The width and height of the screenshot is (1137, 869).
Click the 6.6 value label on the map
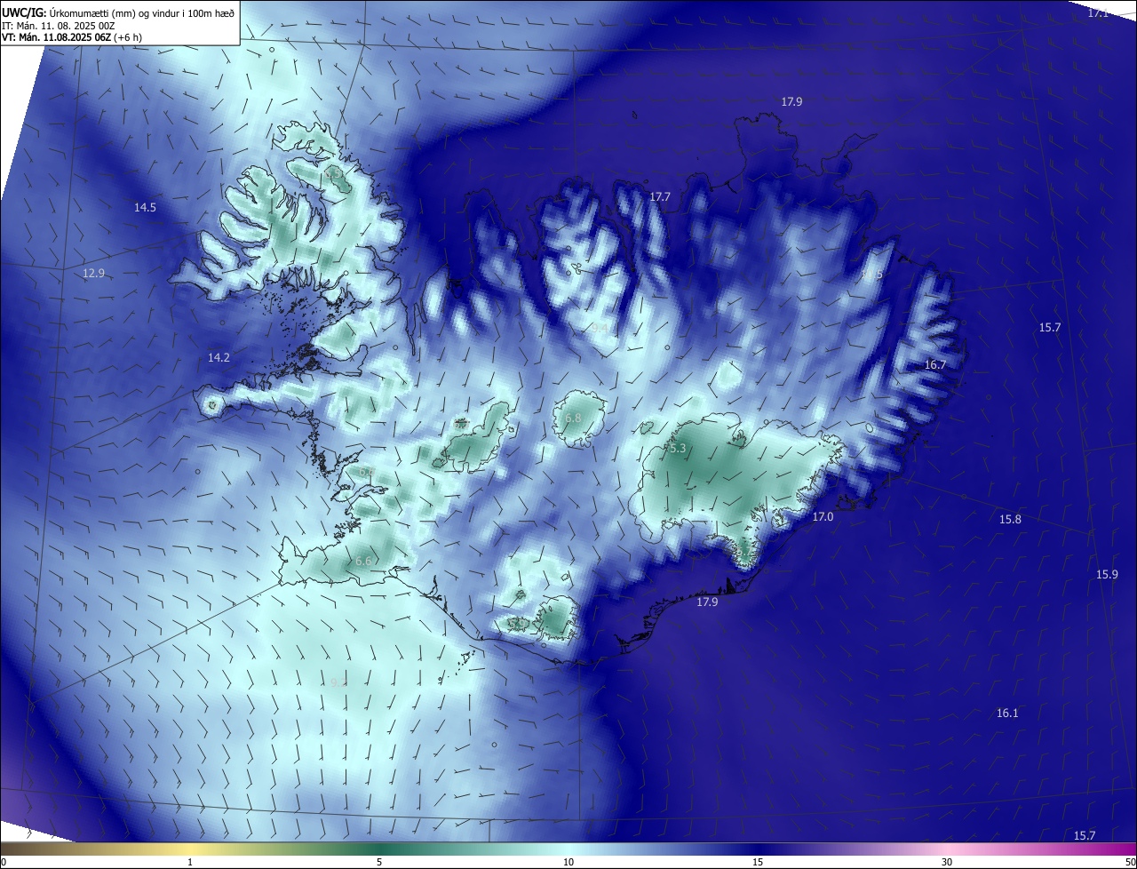(362, 561)
